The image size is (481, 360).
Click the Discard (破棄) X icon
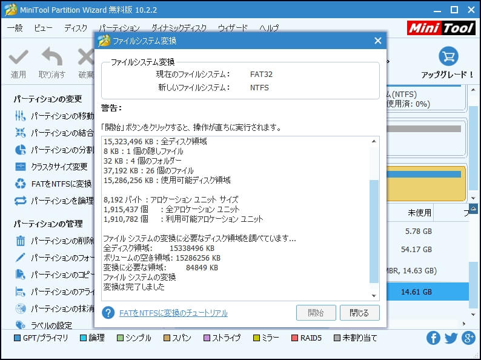(x=86, y=57)
